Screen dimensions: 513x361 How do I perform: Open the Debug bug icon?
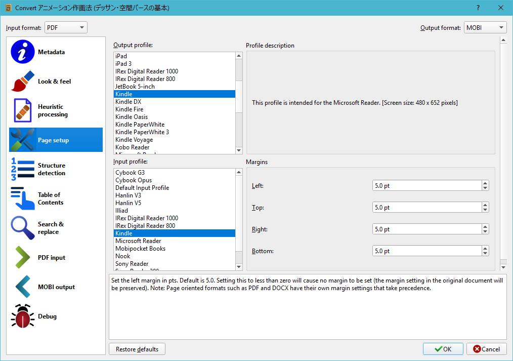(x=23, y=316)
